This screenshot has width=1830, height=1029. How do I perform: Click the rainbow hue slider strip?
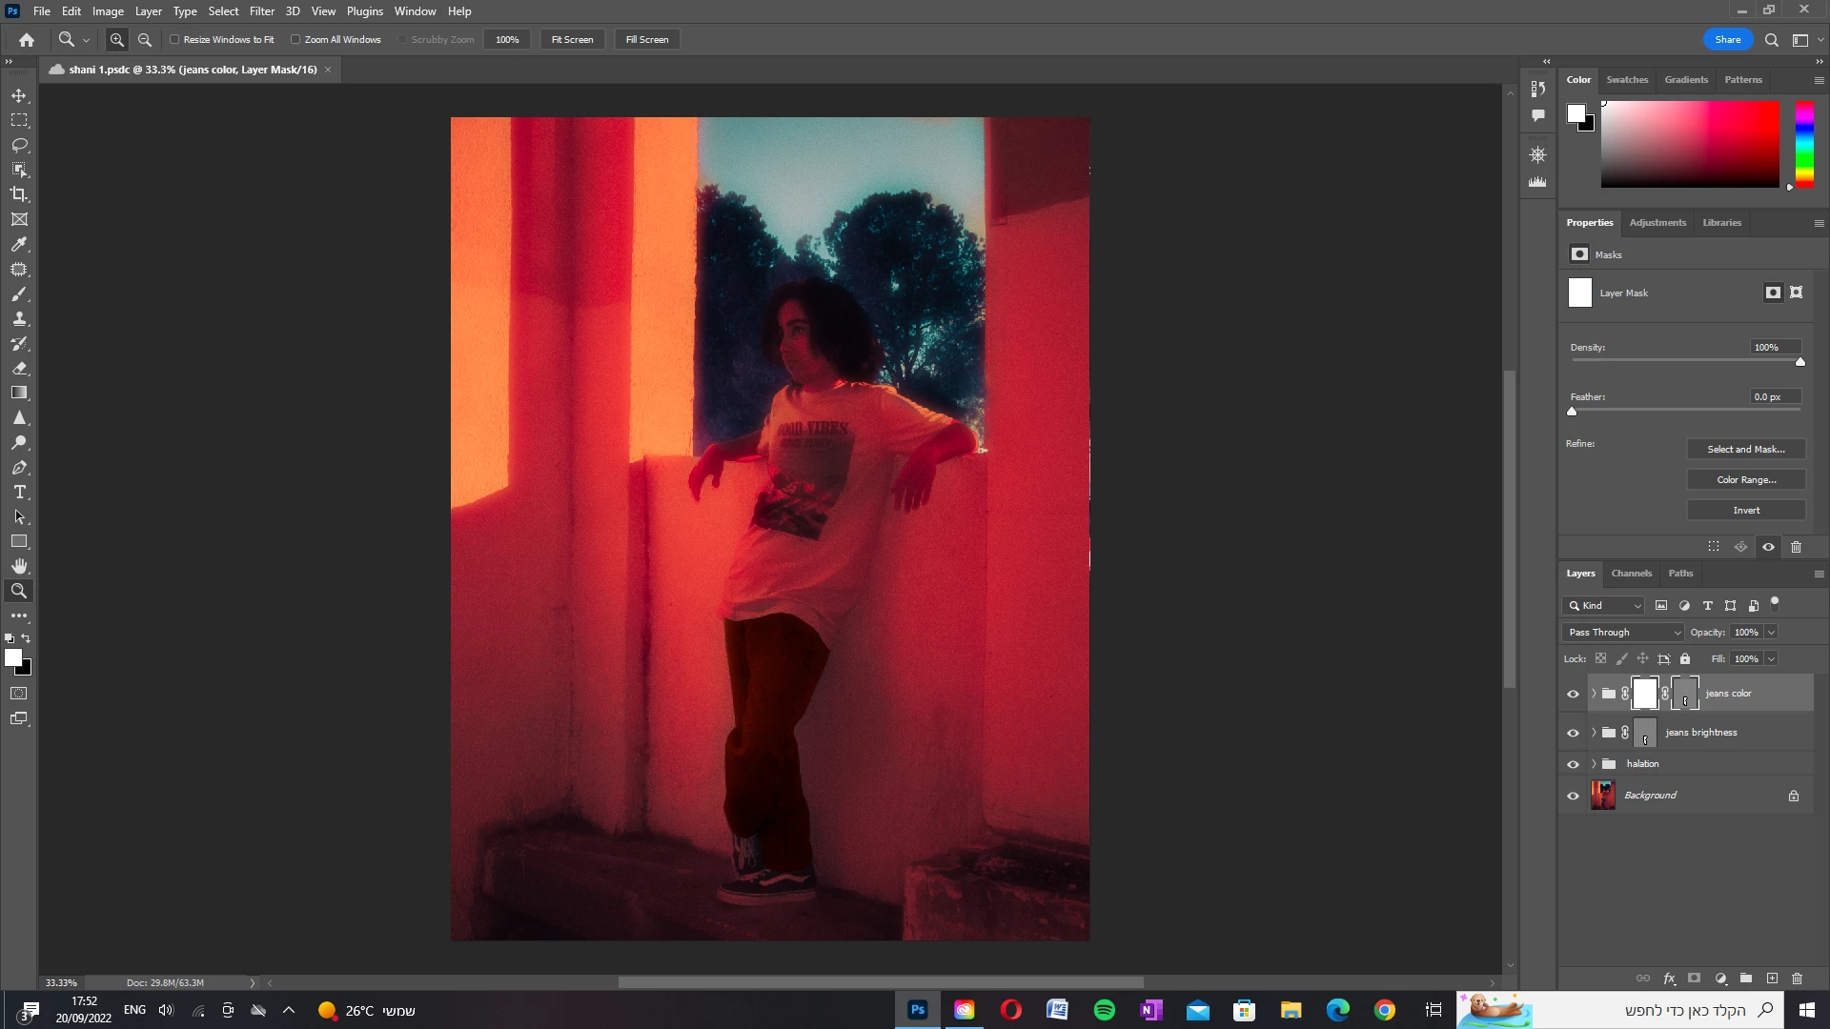[x=1804, y=143]
